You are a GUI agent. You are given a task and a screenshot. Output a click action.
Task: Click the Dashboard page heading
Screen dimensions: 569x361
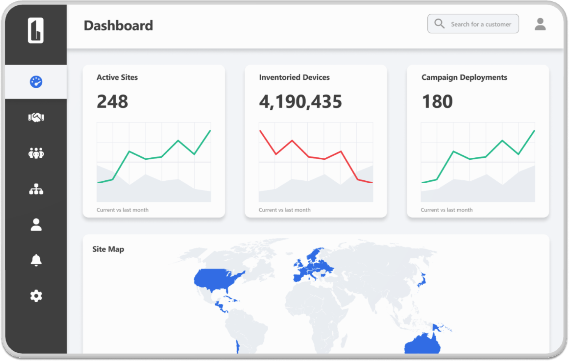click(x=118, y=25)
